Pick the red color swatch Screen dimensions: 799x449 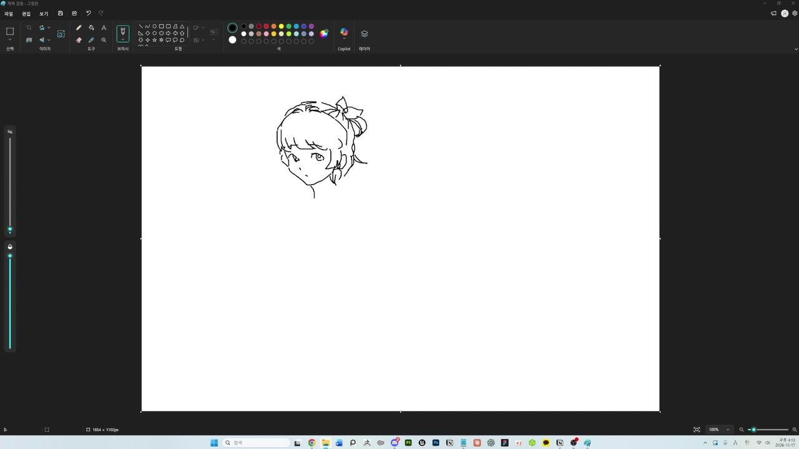(266, 26)
